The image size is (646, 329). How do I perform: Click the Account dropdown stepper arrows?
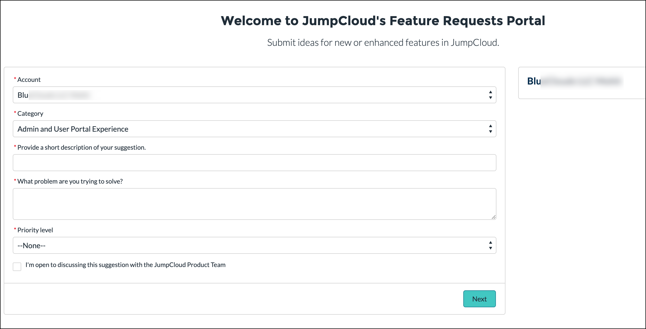click(490, 95)
